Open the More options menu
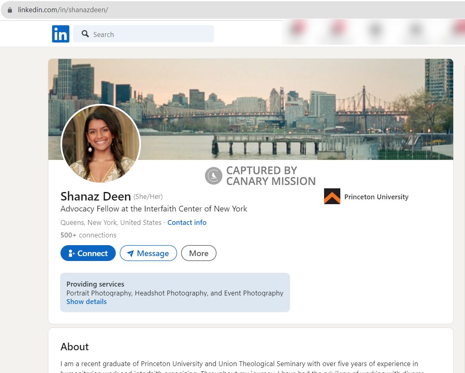Screen dimensions: 465x373 pyautogui.click(x=199, y=253)
